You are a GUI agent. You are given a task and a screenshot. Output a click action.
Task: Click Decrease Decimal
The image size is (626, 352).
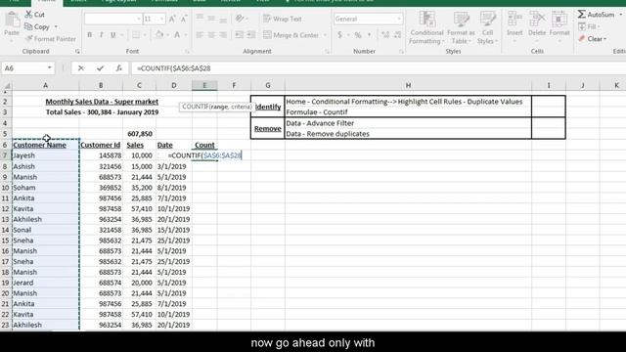(398, 35)
